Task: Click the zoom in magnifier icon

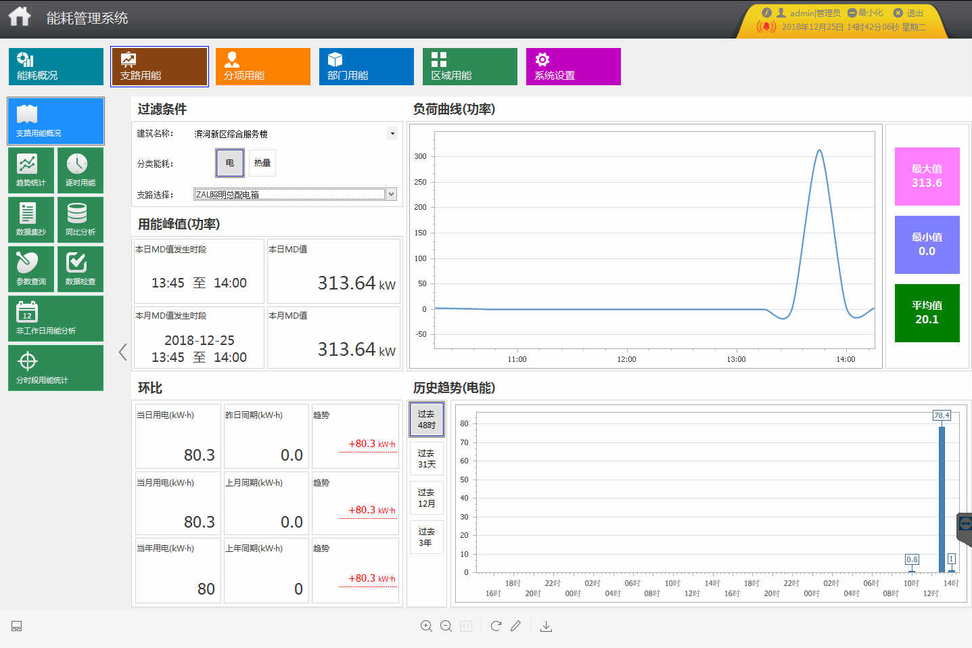Action: pyautogui.click(x=426, y=626)
